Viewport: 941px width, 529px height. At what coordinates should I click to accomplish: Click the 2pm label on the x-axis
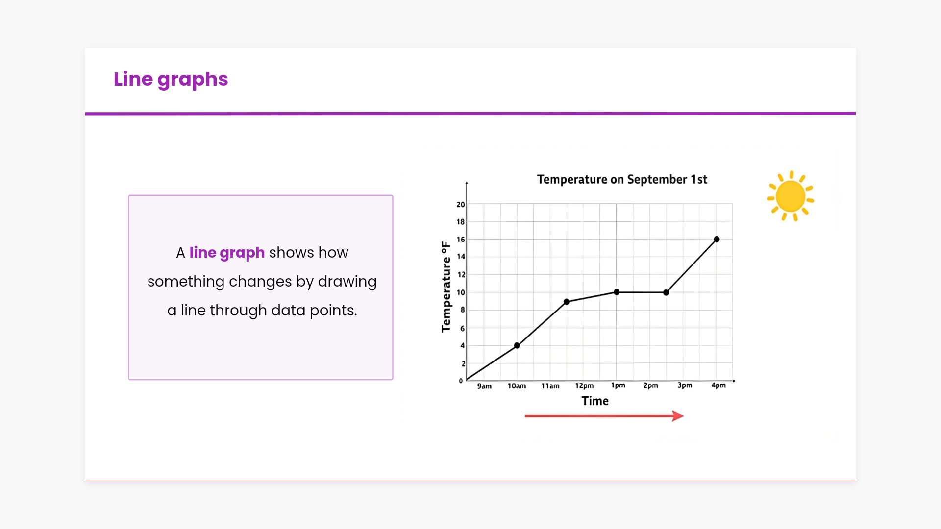[x=650, y=385]
